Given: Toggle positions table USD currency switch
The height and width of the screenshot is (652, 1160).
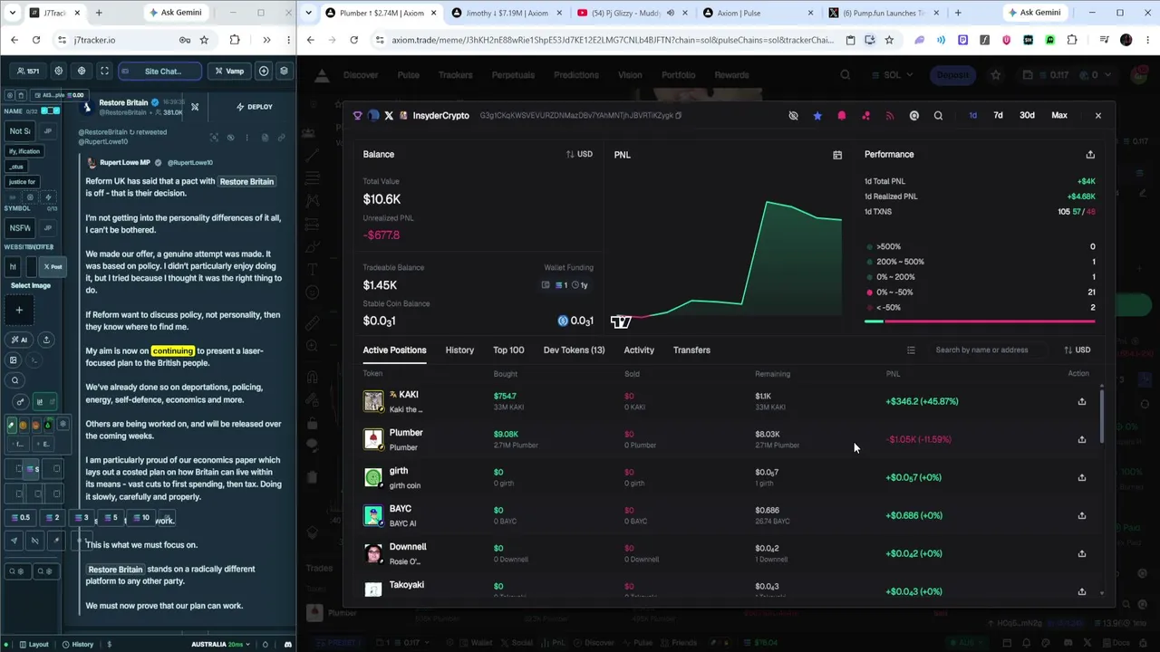Looking at the screenshot, I should (1077, 350).
